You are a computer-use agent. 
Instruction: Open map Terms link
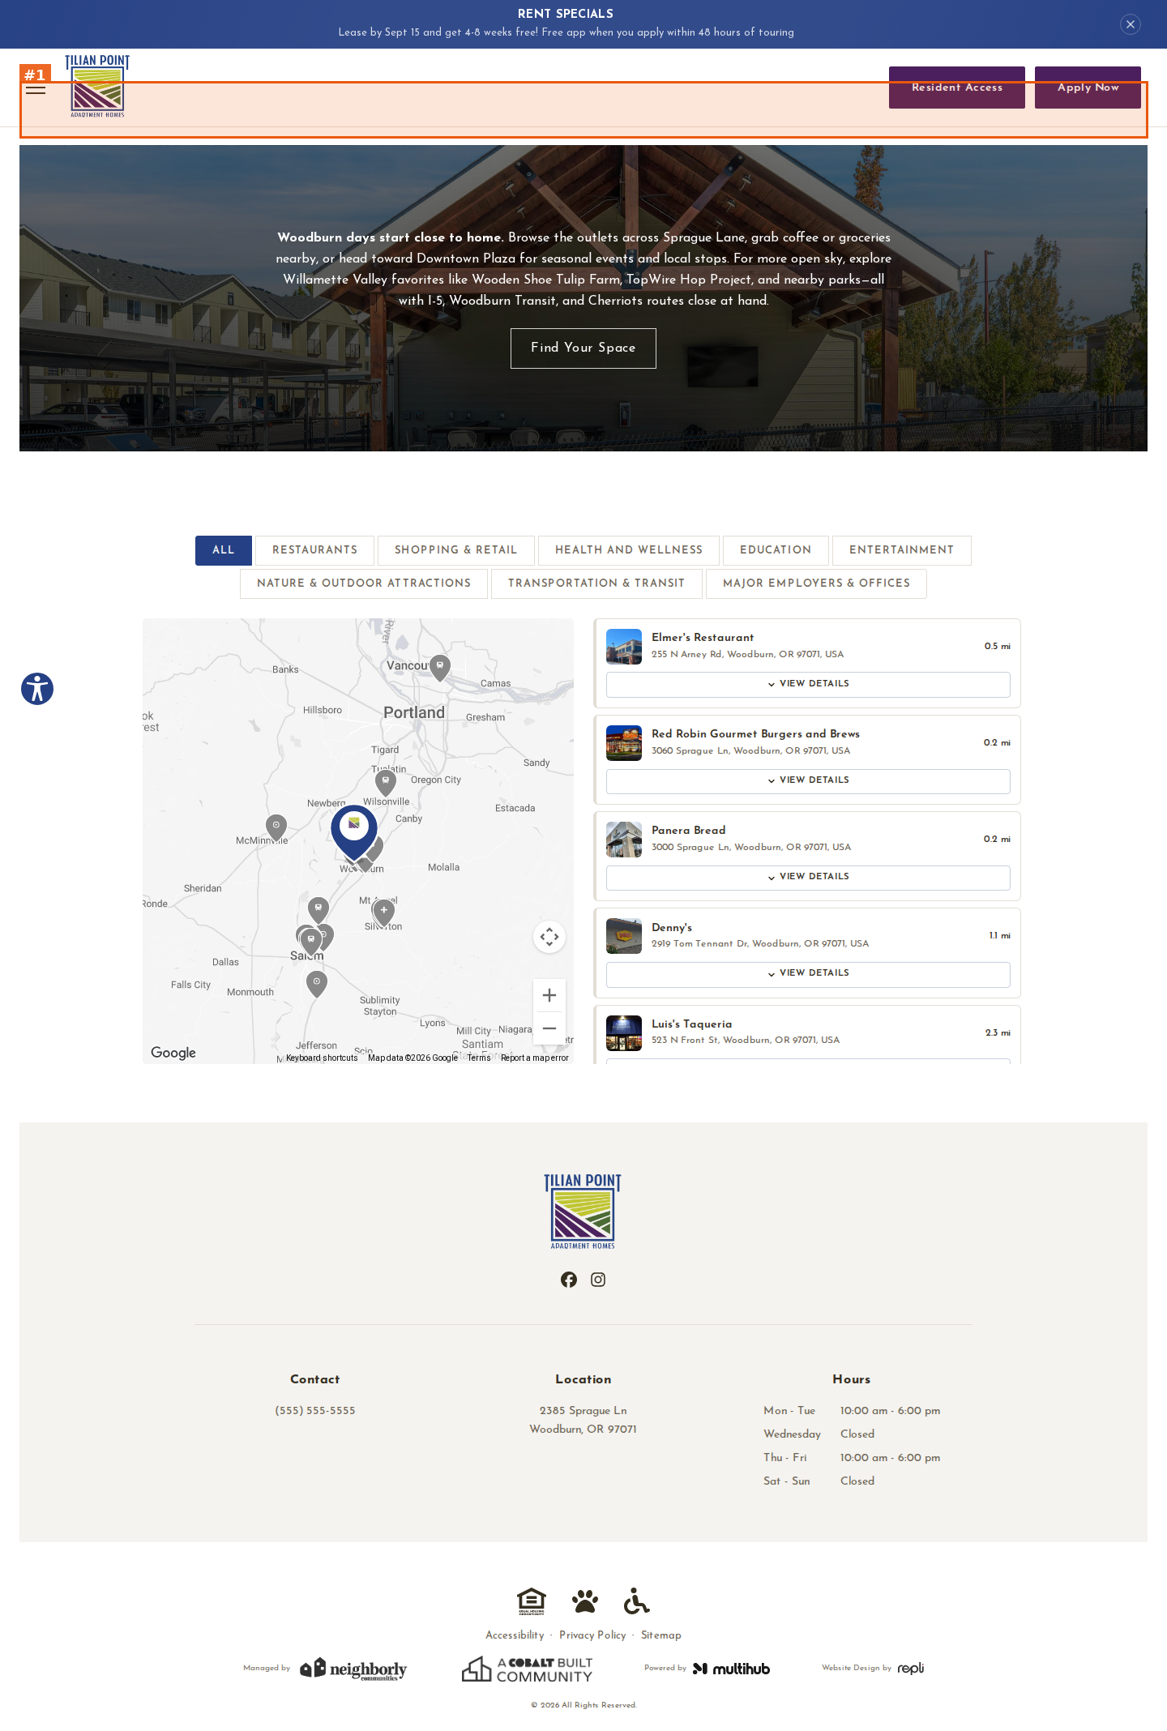(x=479, y=1058)
